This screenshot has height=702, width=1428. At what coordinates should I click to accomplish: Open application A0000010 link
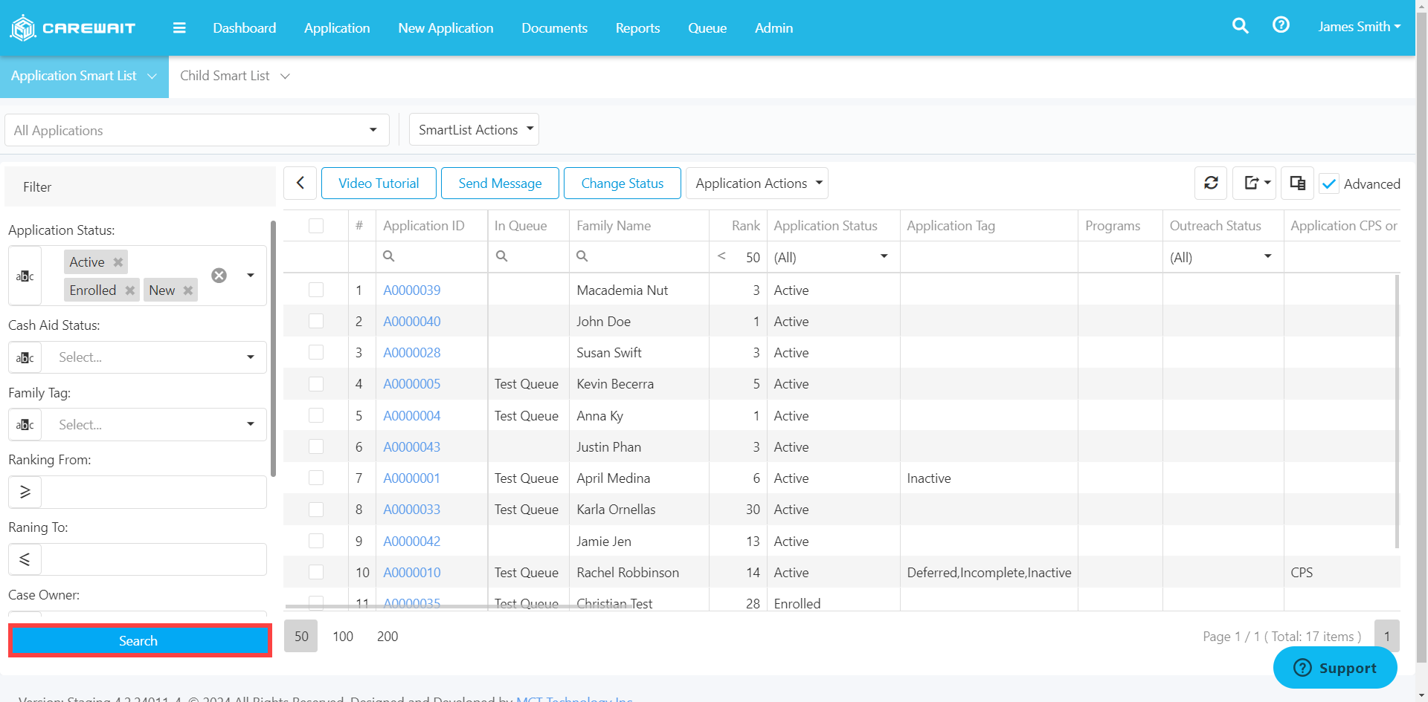coord(411,572)
